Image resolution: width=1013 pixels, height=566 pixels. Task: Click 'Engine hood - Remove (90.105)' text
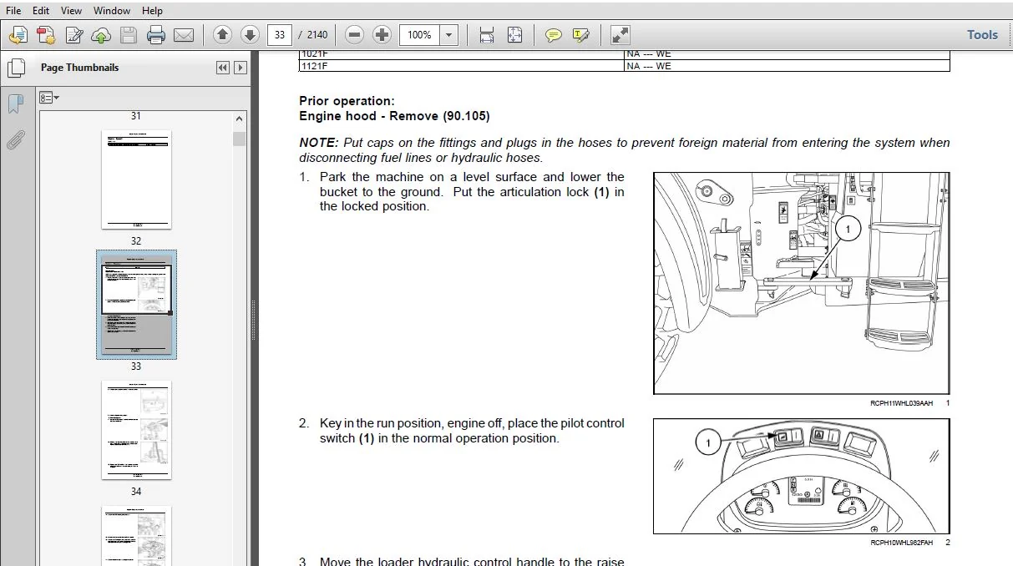(394, 116)
